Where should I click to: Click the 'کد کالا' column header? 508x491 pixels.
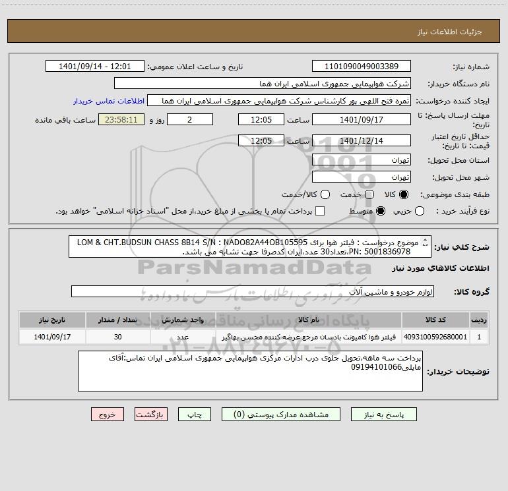click(x=434, y=320)
